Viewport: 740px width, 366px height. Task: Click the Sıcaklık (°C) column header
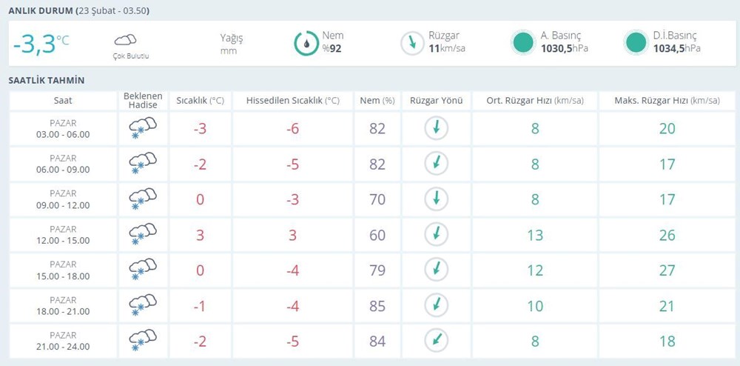(x=200, y=101)
